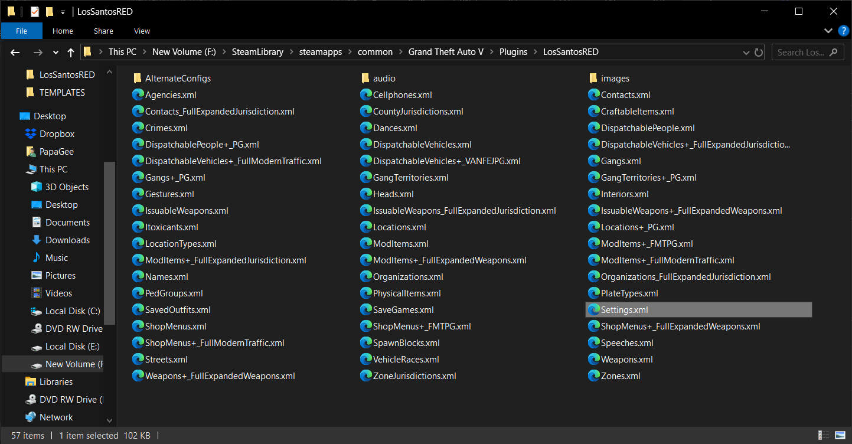This screenshot has width=852, height=444.
Task: Go back using the Back arrow
Action: [15, 53]
